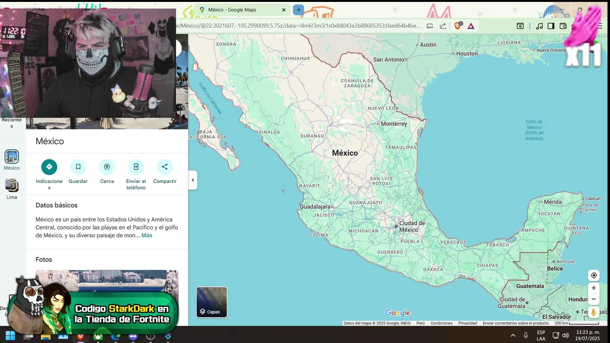Open the Cerca nearby search icon

click(x=107, y=167)
